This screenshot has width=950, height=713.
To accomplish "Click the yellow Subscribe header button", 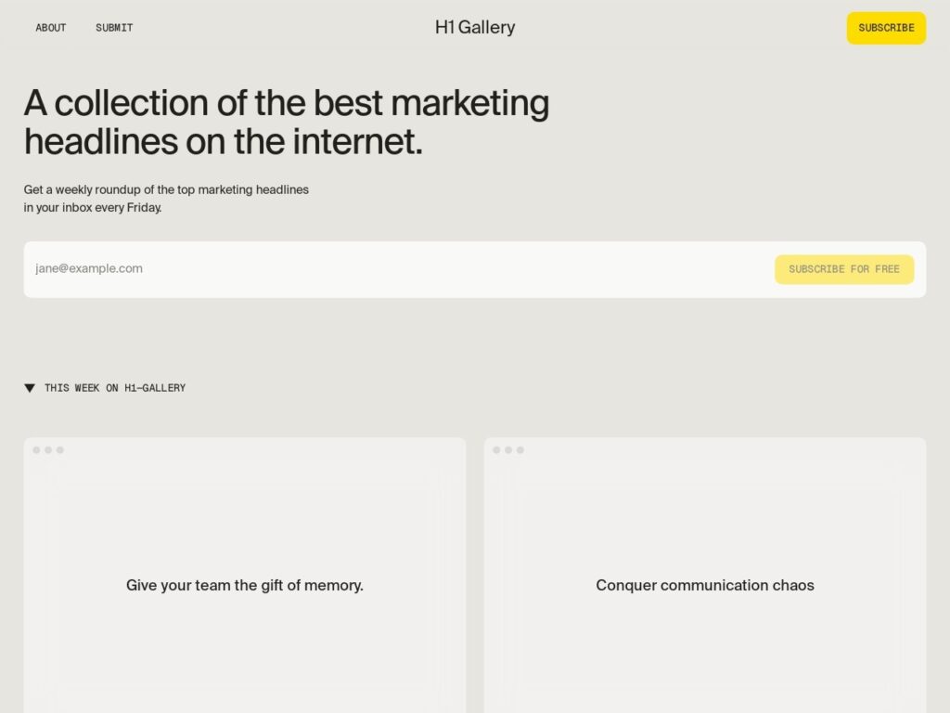I will coord(886,28).
